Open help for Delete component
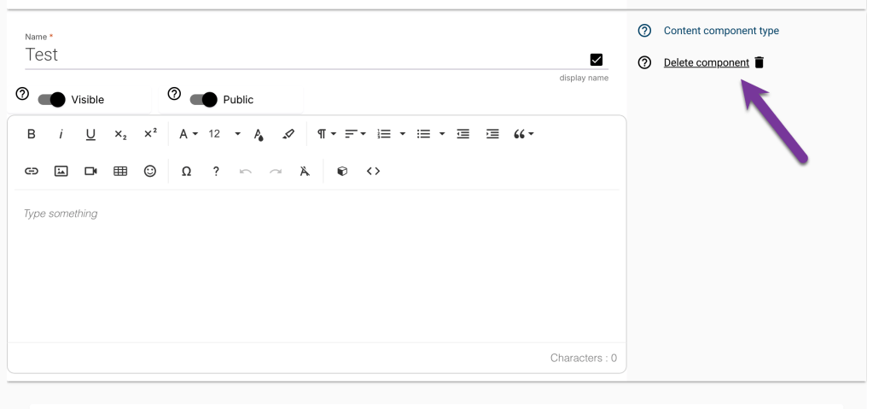 644,62
